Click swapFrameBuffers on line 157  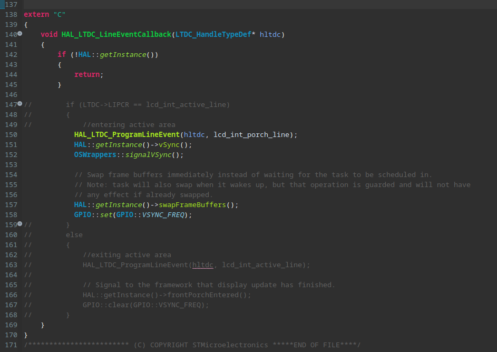tap(192, 204)
